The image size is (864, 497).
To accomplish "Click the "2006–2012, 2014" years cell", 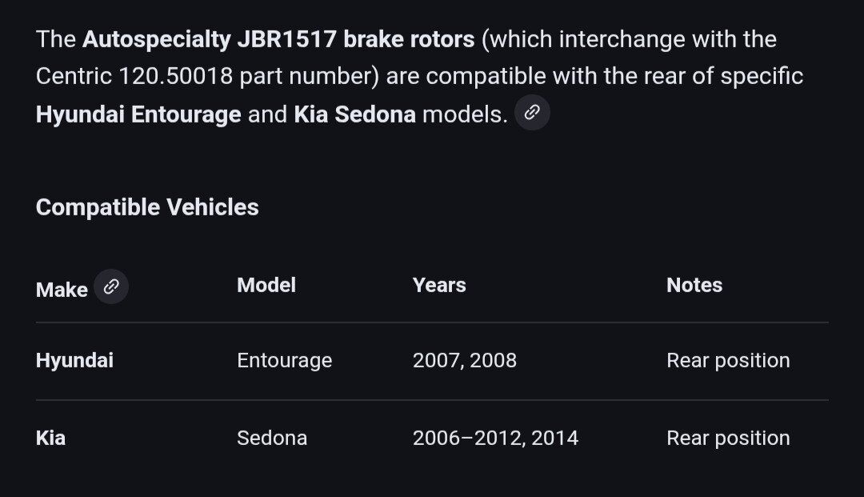I will [495, 438].
